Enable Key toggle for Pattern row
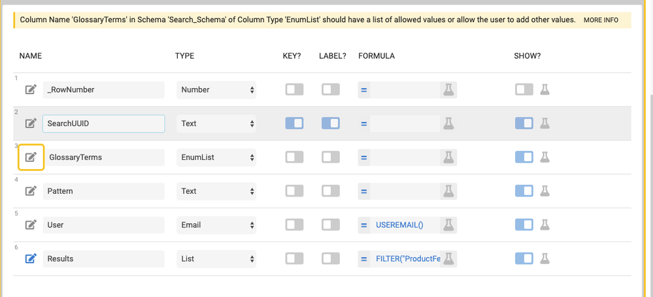Viewport: 653px width, 297px height. click(294, 191)
